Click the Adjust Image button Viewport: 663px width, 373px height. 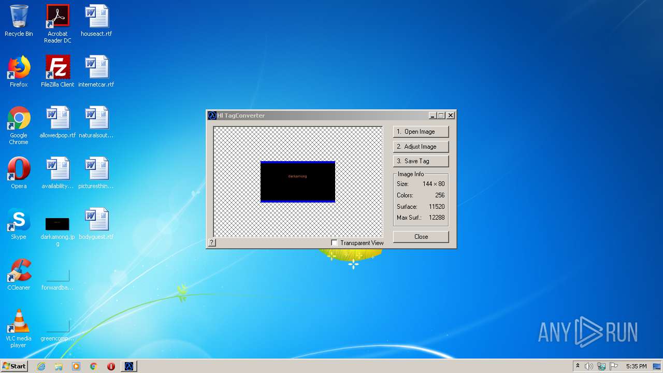point(421,147)
